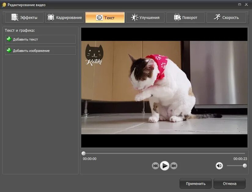This screenshot has width=252, height=192.
Task: Go to the Поворот tab
Action: tap(186, 17)
